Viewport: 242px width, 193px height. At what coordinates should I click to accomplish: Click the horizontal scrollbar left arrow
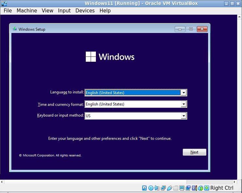(x=2, y=182)
